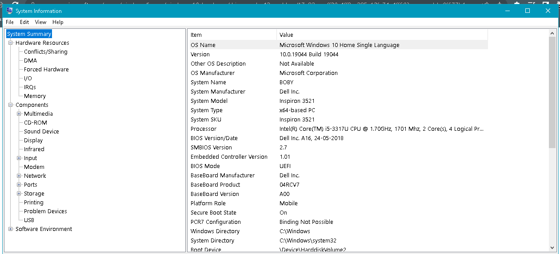Select USB in the tree
The width and height of the screenshot is (560, 254).
pyautogui.click(x=29, y=220)
